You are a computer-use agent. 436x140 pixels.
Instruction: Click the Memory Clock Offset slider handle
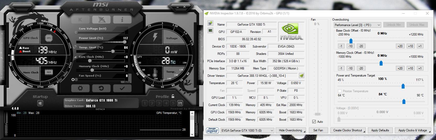click(x=381, y=63)
